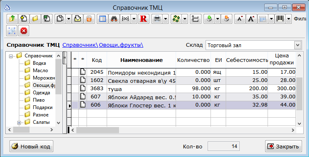Select the Разное folder in tree
This screenshot has width=309, height=157.
(x=41, y=115)
